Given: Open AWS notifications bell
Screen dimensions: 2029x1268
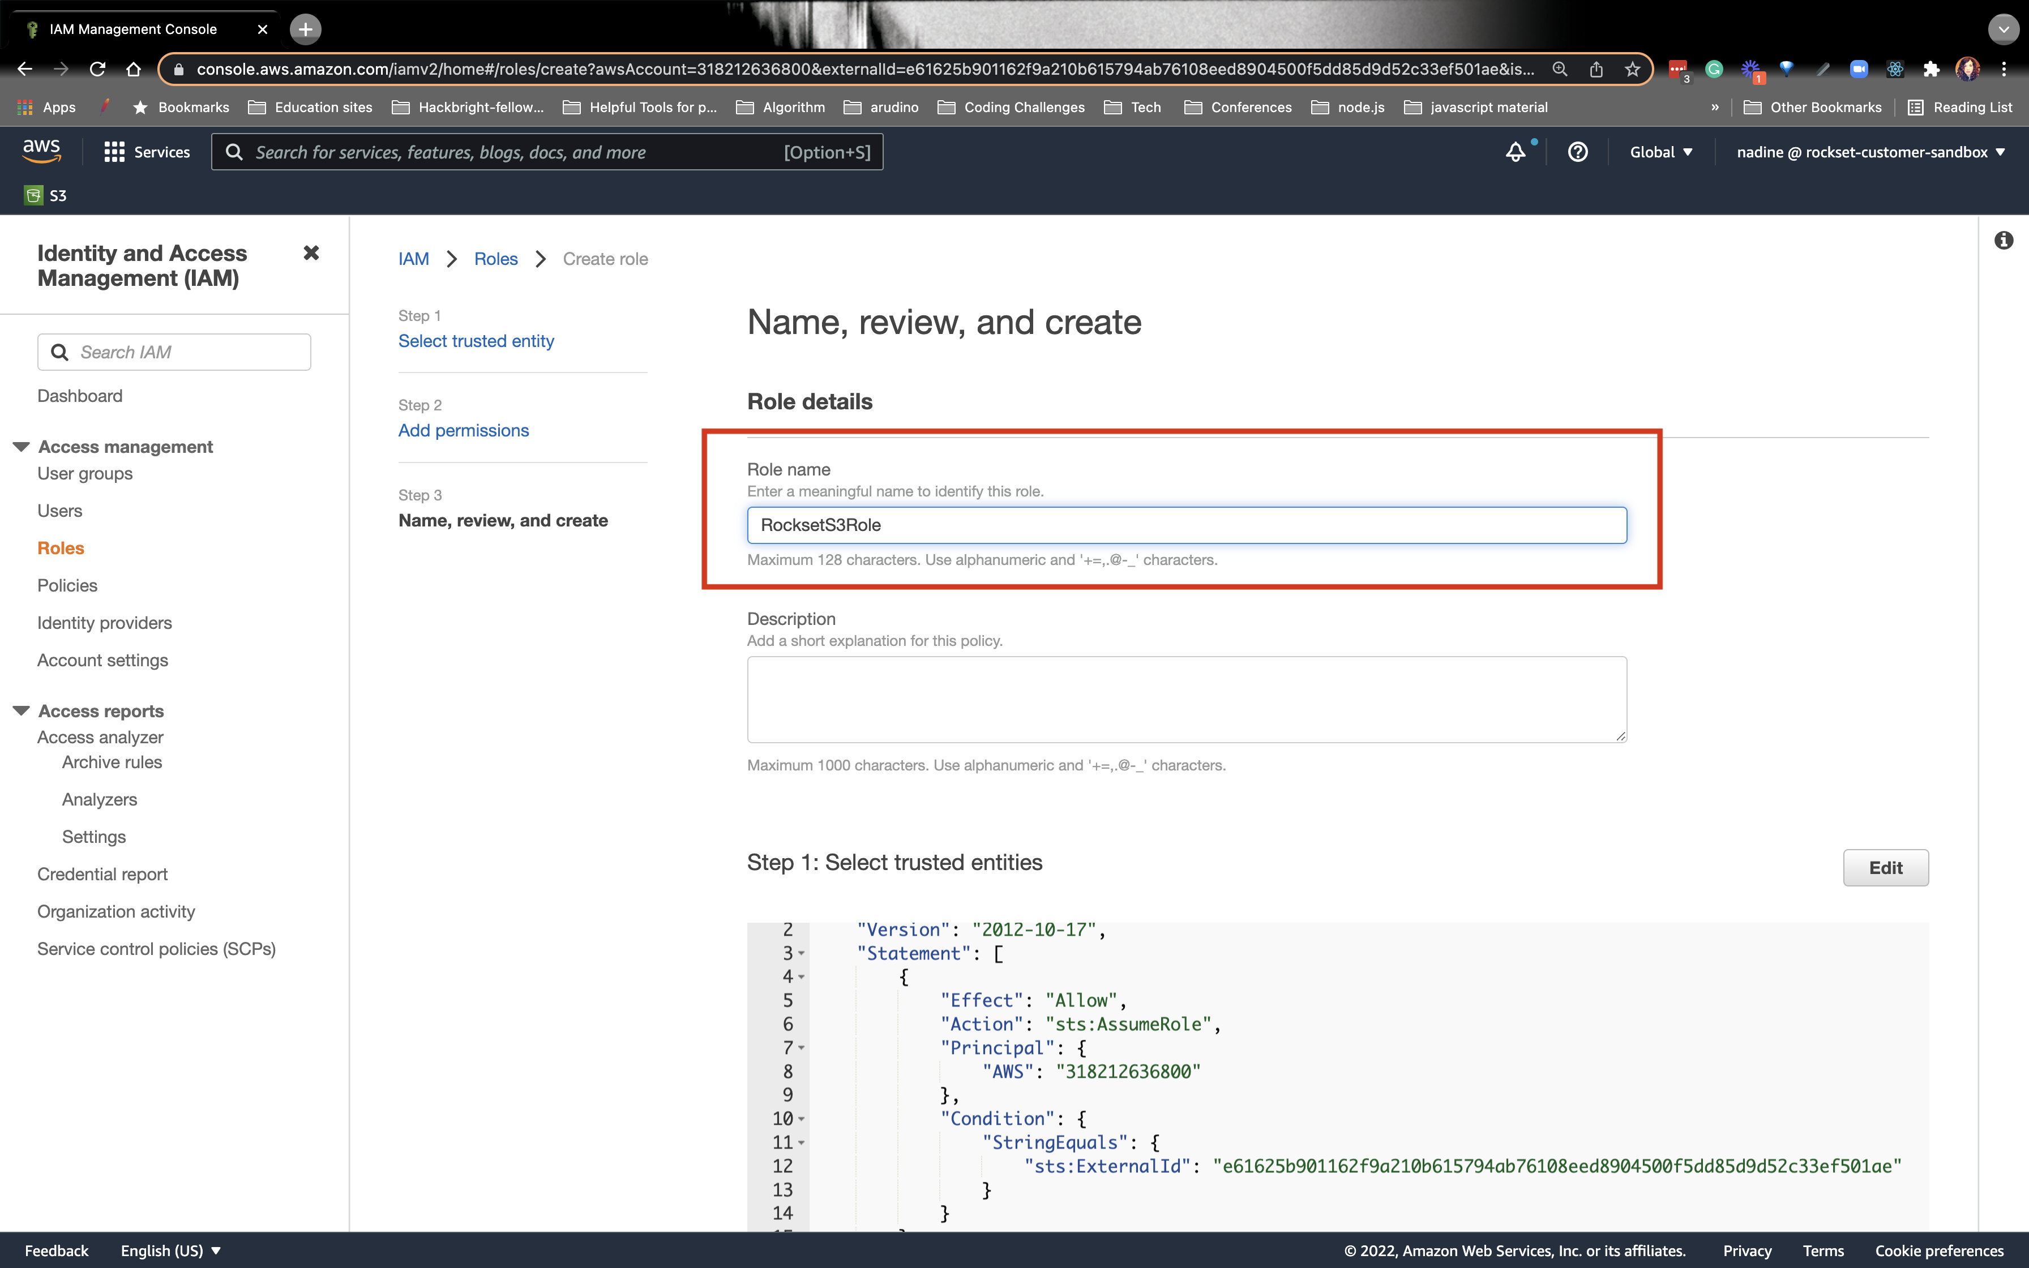Looking at the screenshot, I should [1515, 152].
